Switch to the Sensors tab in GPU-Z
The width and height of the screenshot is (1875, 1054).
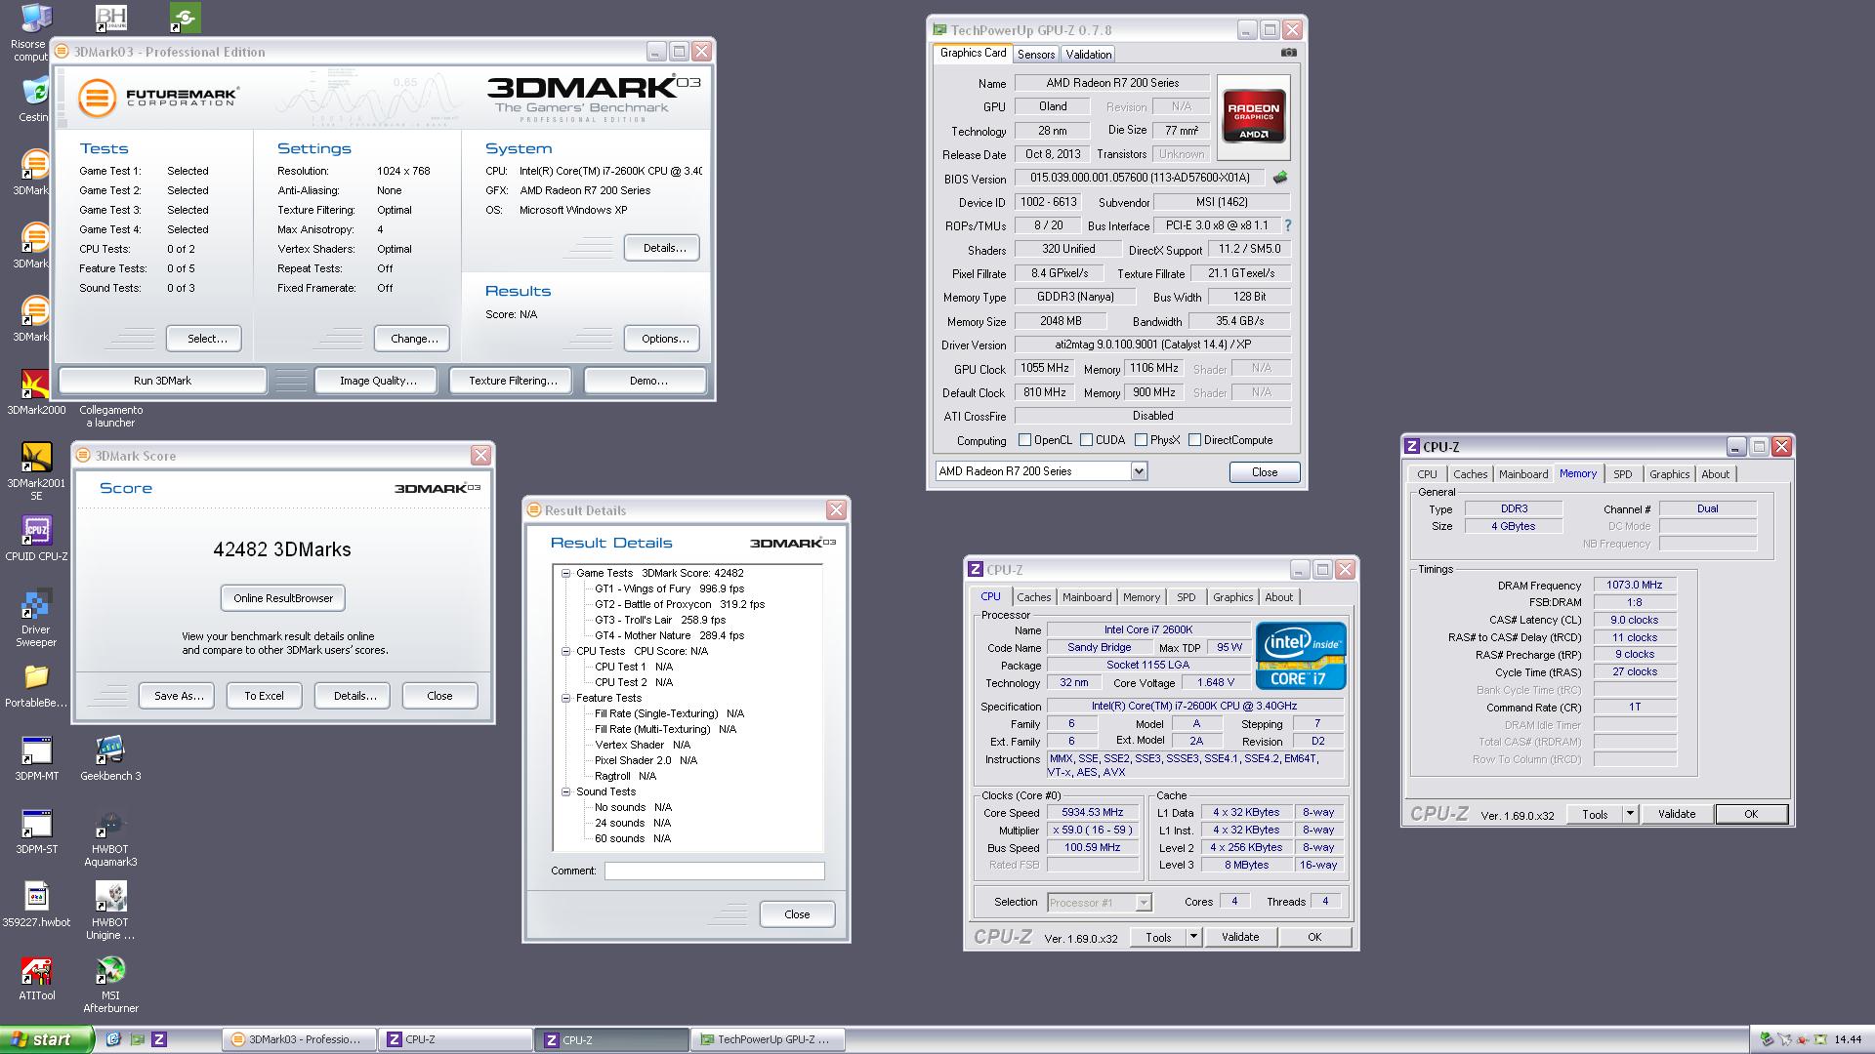1036,55
